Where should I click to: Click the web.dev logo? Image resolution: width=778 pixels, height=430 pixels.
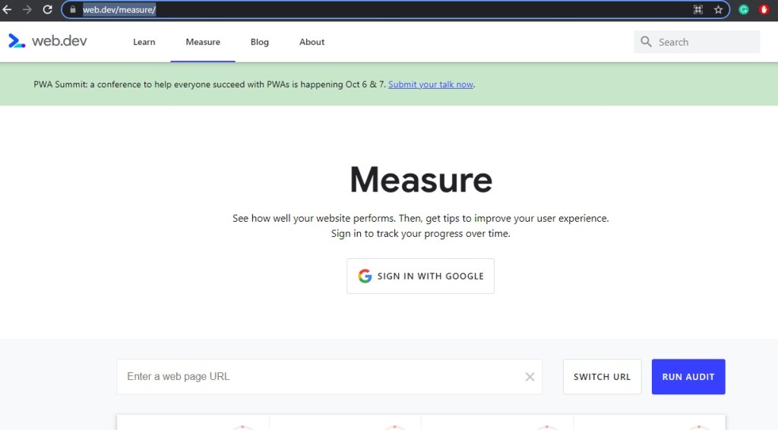point(48,41)
